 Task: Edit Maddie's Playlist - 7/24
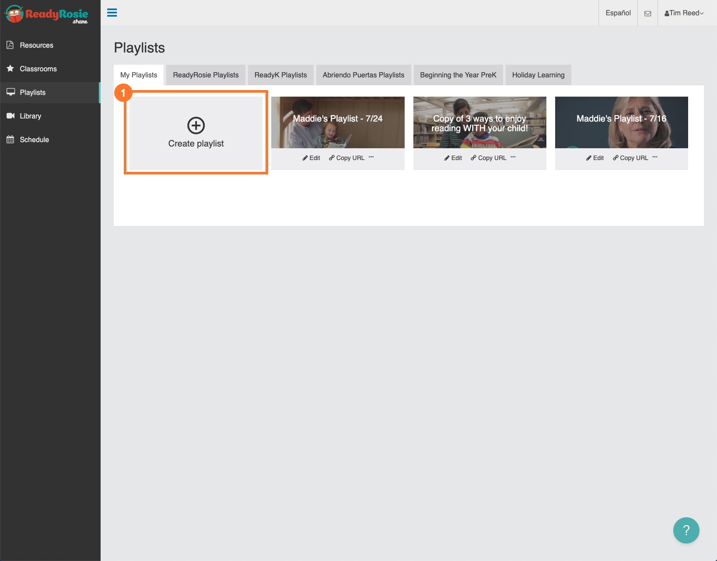(311, 158)
